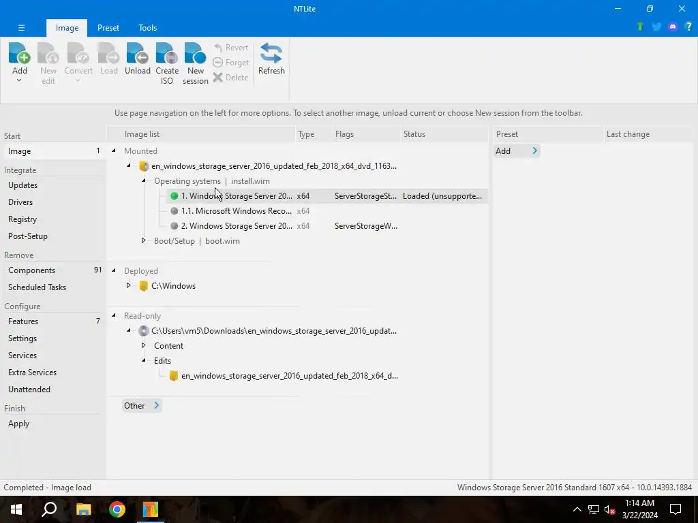Screen dimensions: 698x523
Task: Select 1. Windows Storage Server loaded image
Action: click(x=327, y=196)
